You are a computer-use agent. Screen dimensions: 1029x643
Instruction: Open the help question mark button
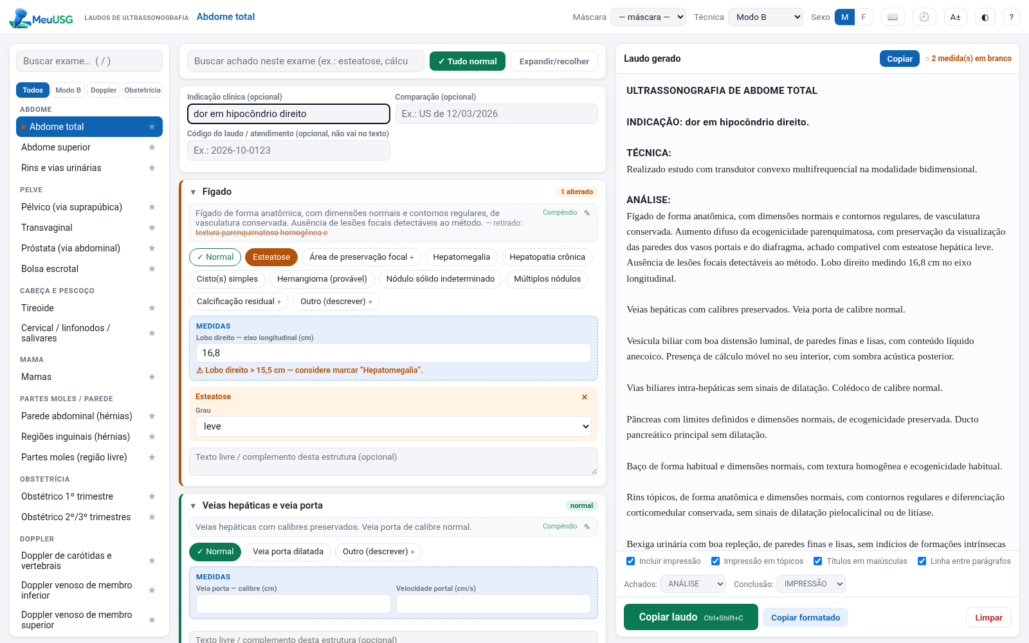point(1012,17)
